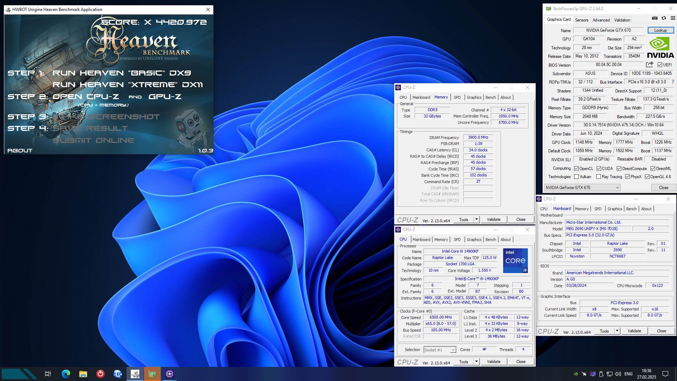The image size is (677, 381).
Task: Click the Lookup button in GPU-Z
Action: click(x=660, y=30)
